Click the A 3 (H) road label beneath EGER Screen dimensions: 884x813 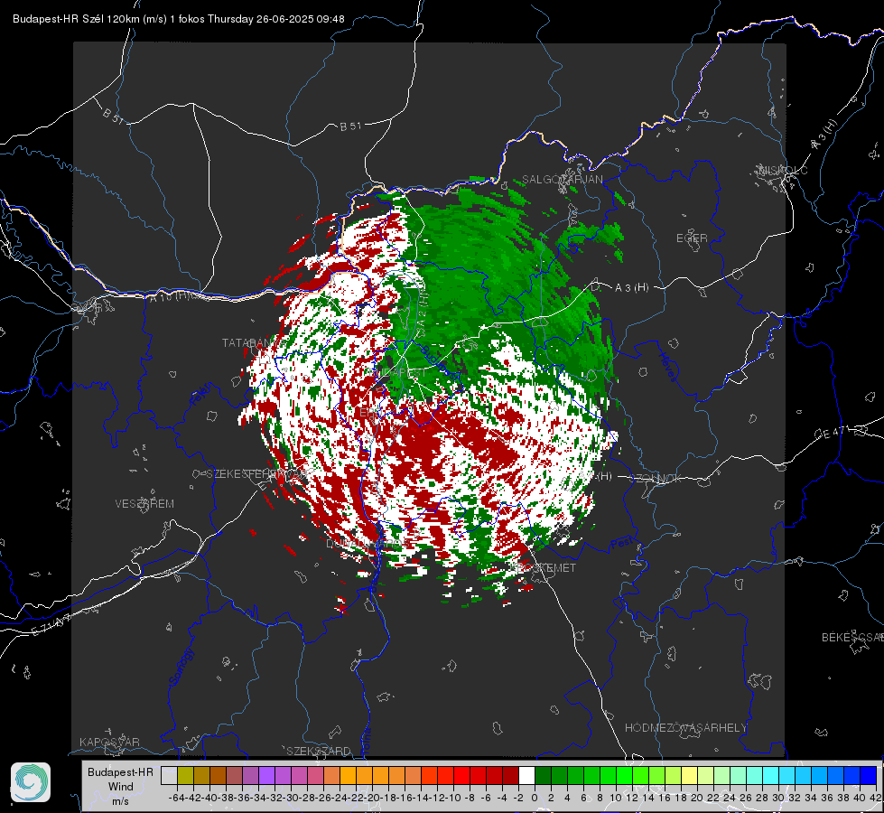631,288
